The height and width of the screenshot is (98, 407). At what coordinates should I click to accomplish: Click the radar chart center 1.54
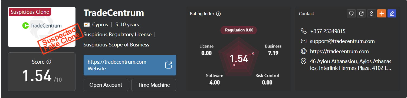(239, 59)
